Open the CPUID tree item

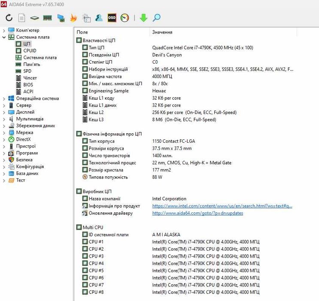point(26,51)
